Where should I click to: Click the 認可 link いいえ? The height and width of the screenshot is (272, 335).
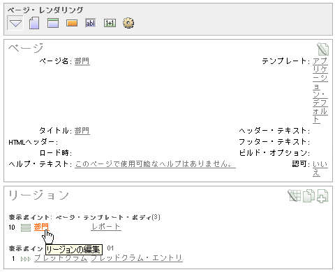[320, 168]
